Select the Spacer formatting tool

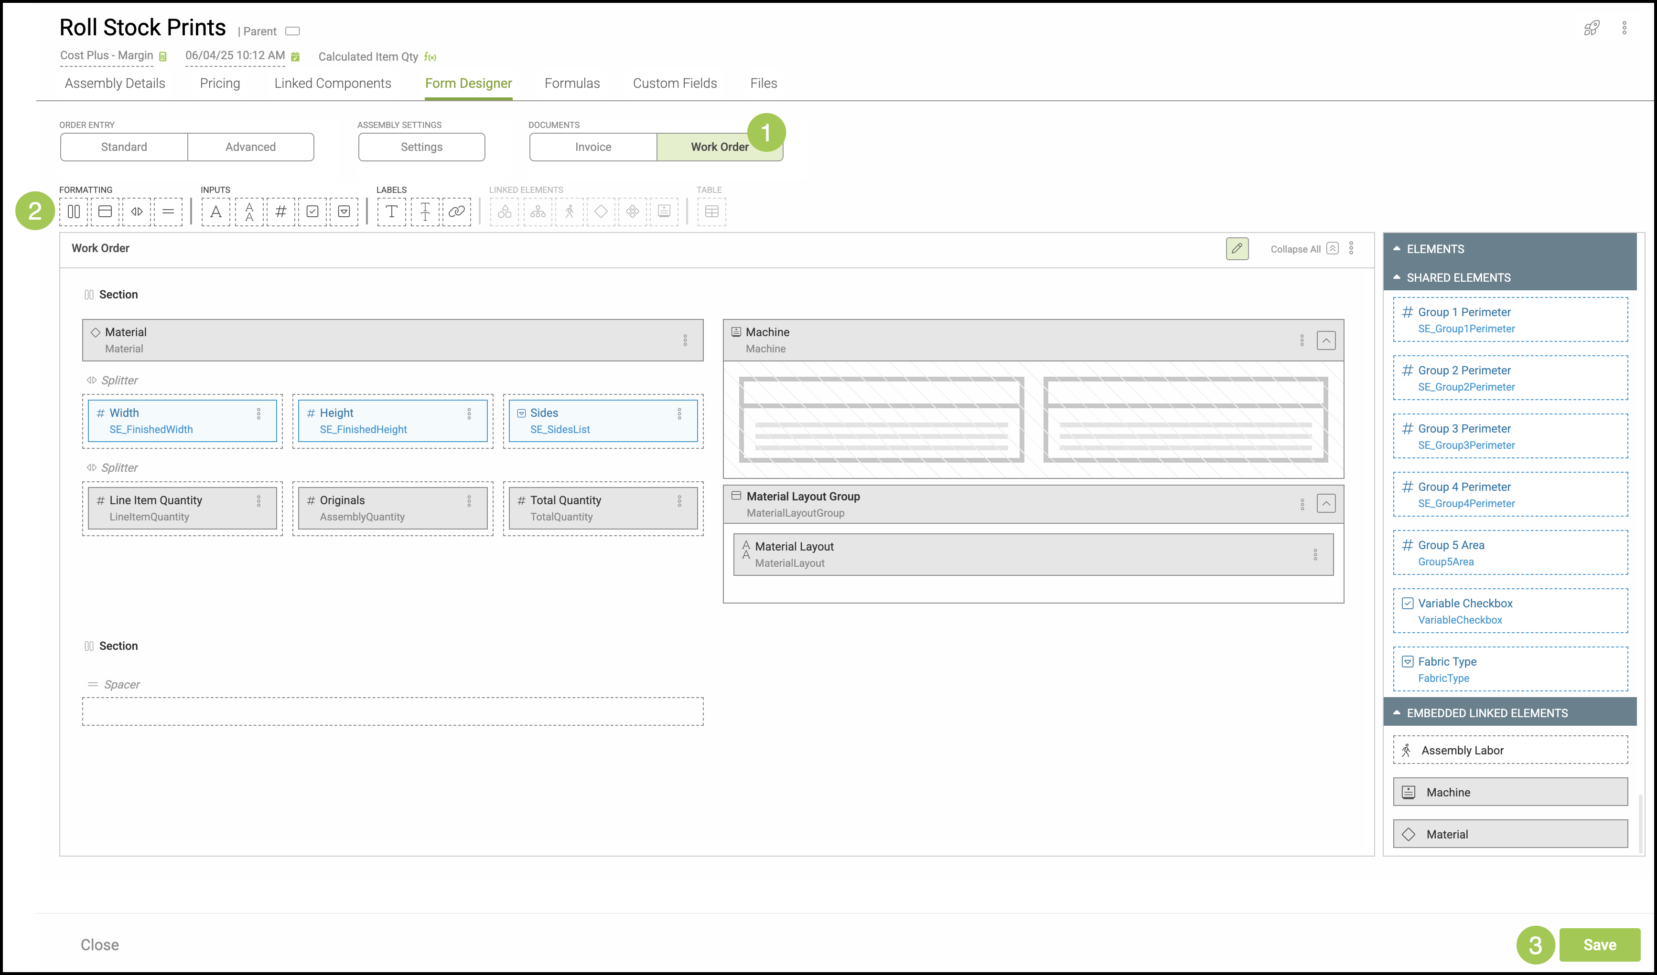(168, 212)
